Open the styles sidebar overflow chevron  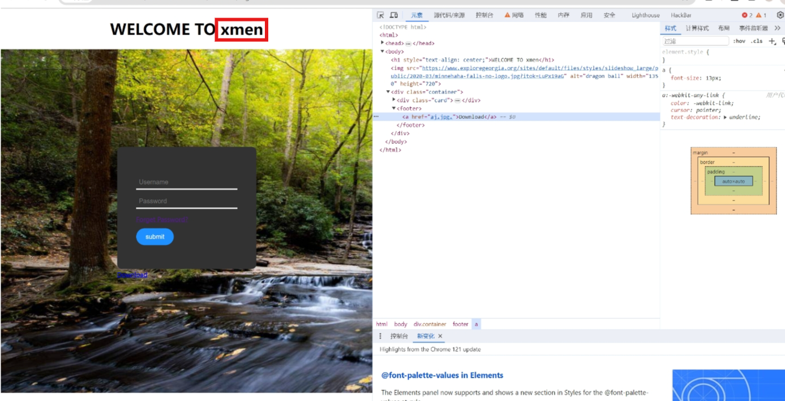(x=778, y=27)
